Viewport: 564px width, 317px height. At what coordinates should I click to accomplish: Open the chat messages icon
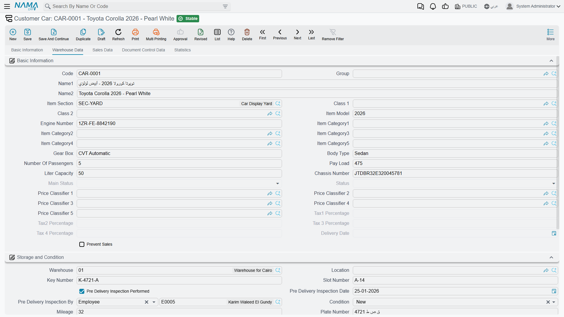(x=421, y=6)
